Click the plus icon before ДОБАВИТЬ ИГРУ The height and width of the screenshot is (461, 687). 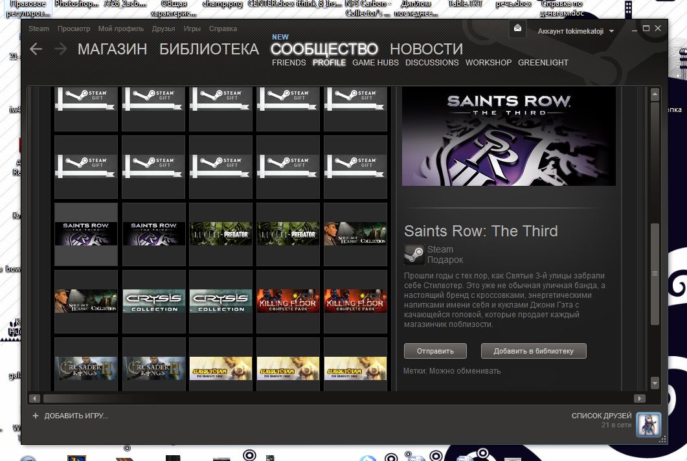(36, 416)
